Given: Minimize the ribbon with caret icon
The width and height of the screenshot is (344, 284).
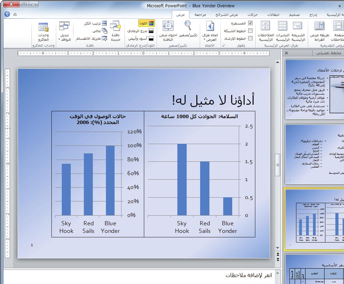Looking at the screenshot, I should [x=15, y=15].
